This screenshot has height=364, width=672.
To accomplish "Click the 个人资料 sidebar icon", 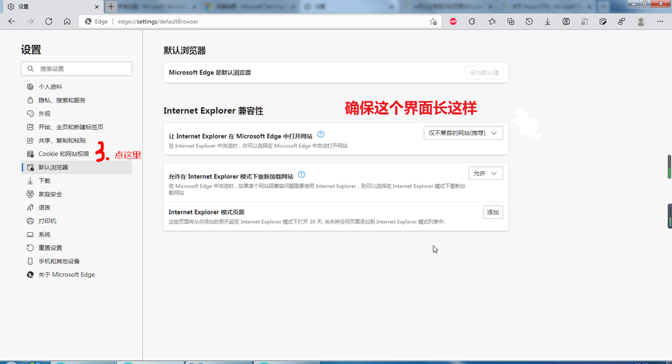I will coord(30,87).
